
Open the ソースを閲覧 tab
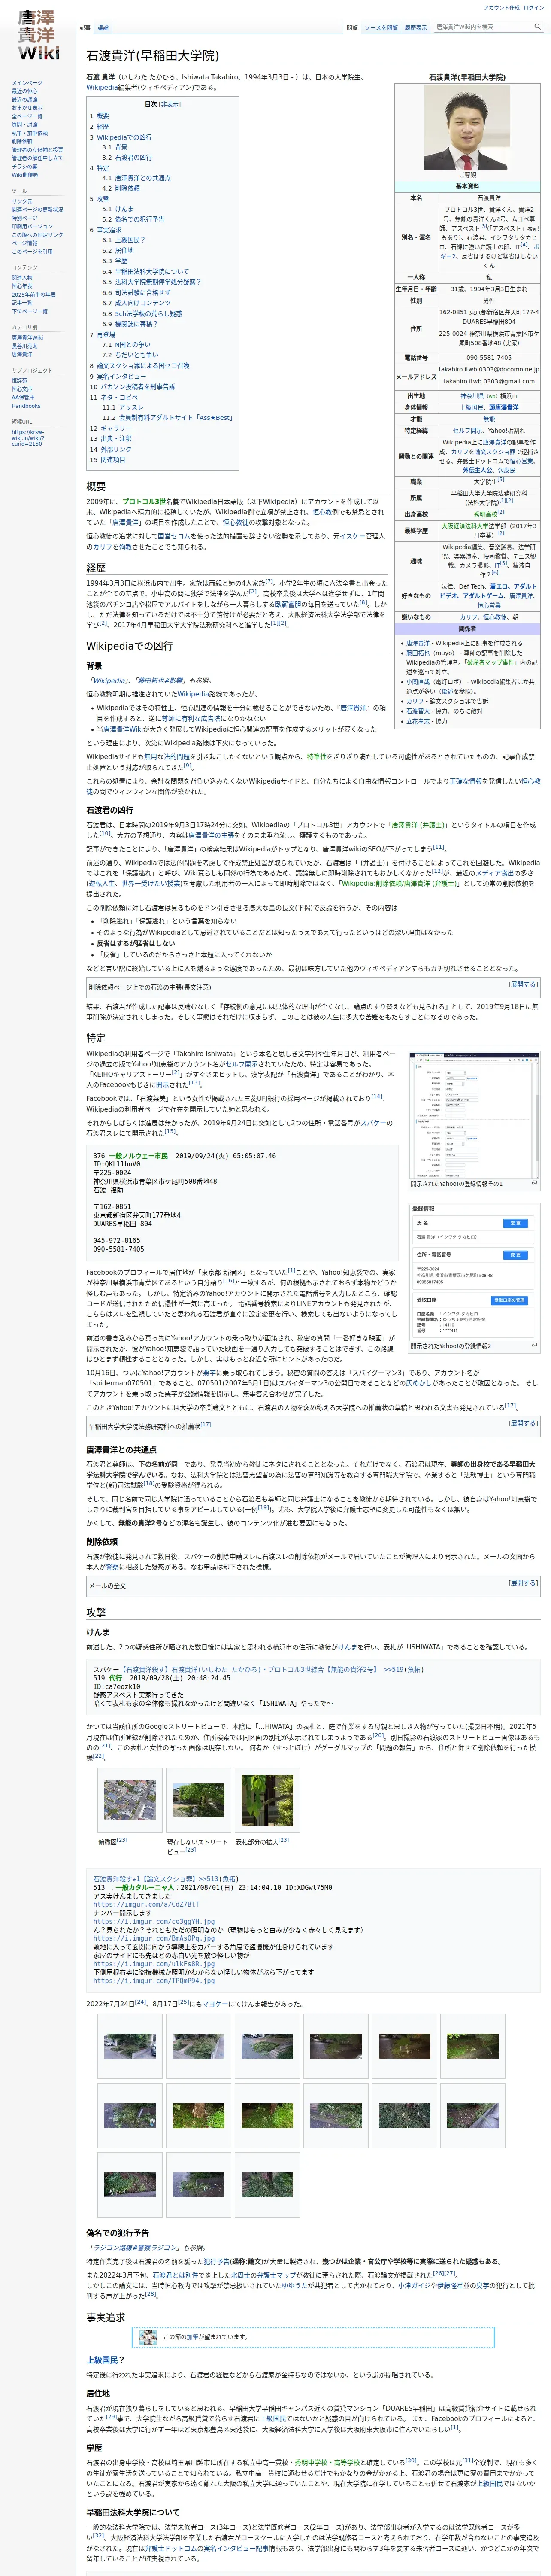[x=380, y=28]
